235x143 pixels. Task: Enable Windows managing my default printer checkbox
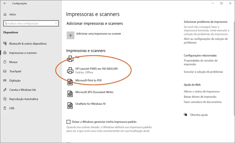[x=68, y=122]
